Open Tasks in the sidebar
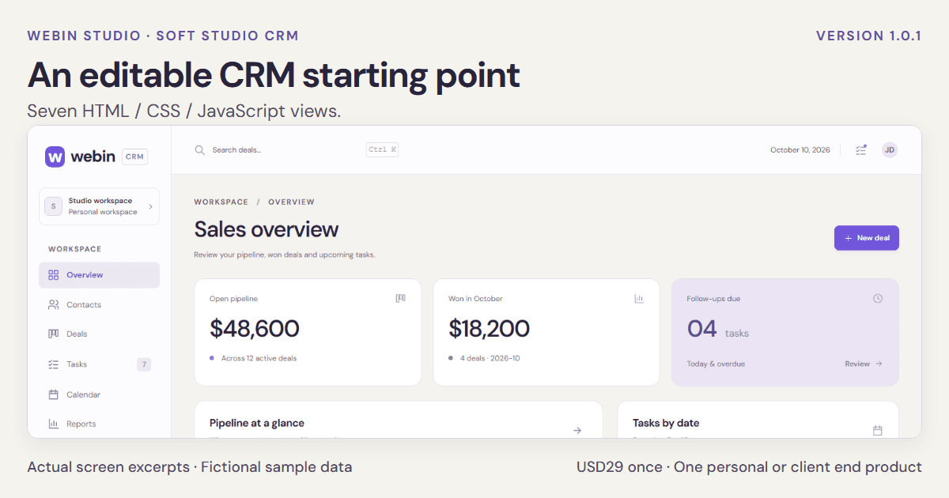Screen dimensions: 949x498 click(x=99, y=364)
